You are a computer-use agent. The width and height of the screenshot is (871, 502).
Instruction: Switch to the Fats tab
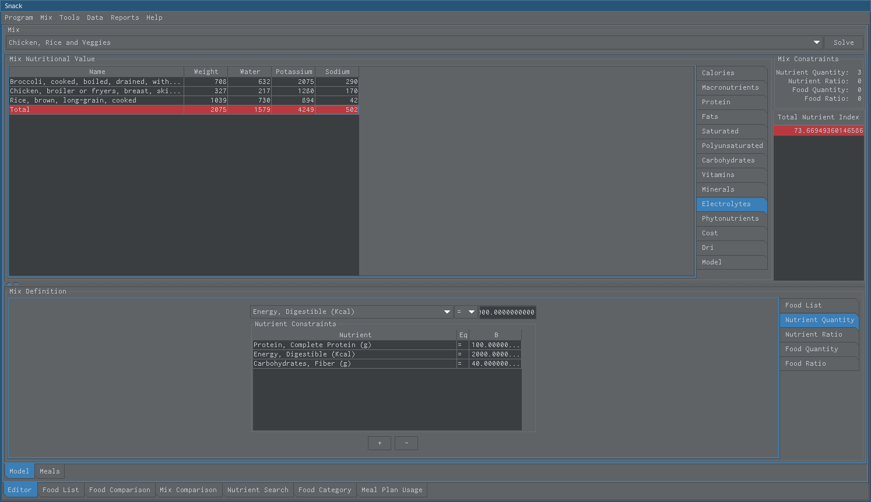coord(732,116)
